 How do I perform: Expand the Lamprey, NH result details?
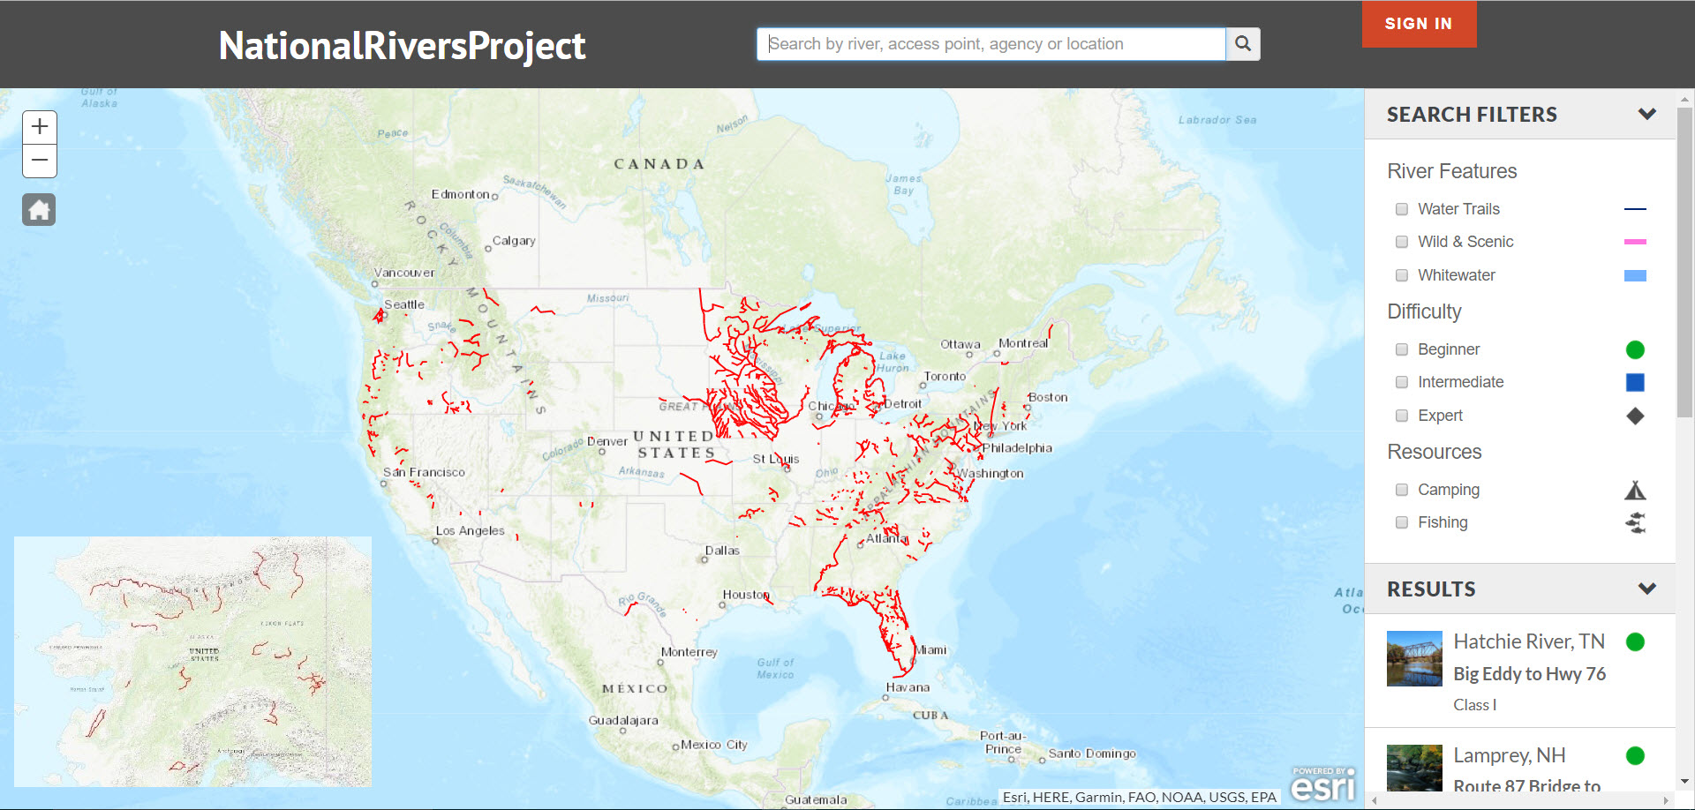click(1509, 755)
